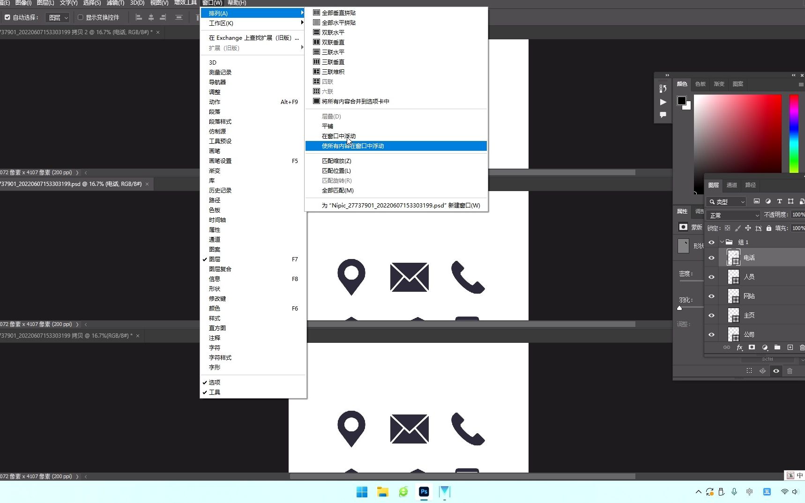Open the 类型 layer filter dropdown
Screen dimensions: 805x503
(x=726, y=201)
